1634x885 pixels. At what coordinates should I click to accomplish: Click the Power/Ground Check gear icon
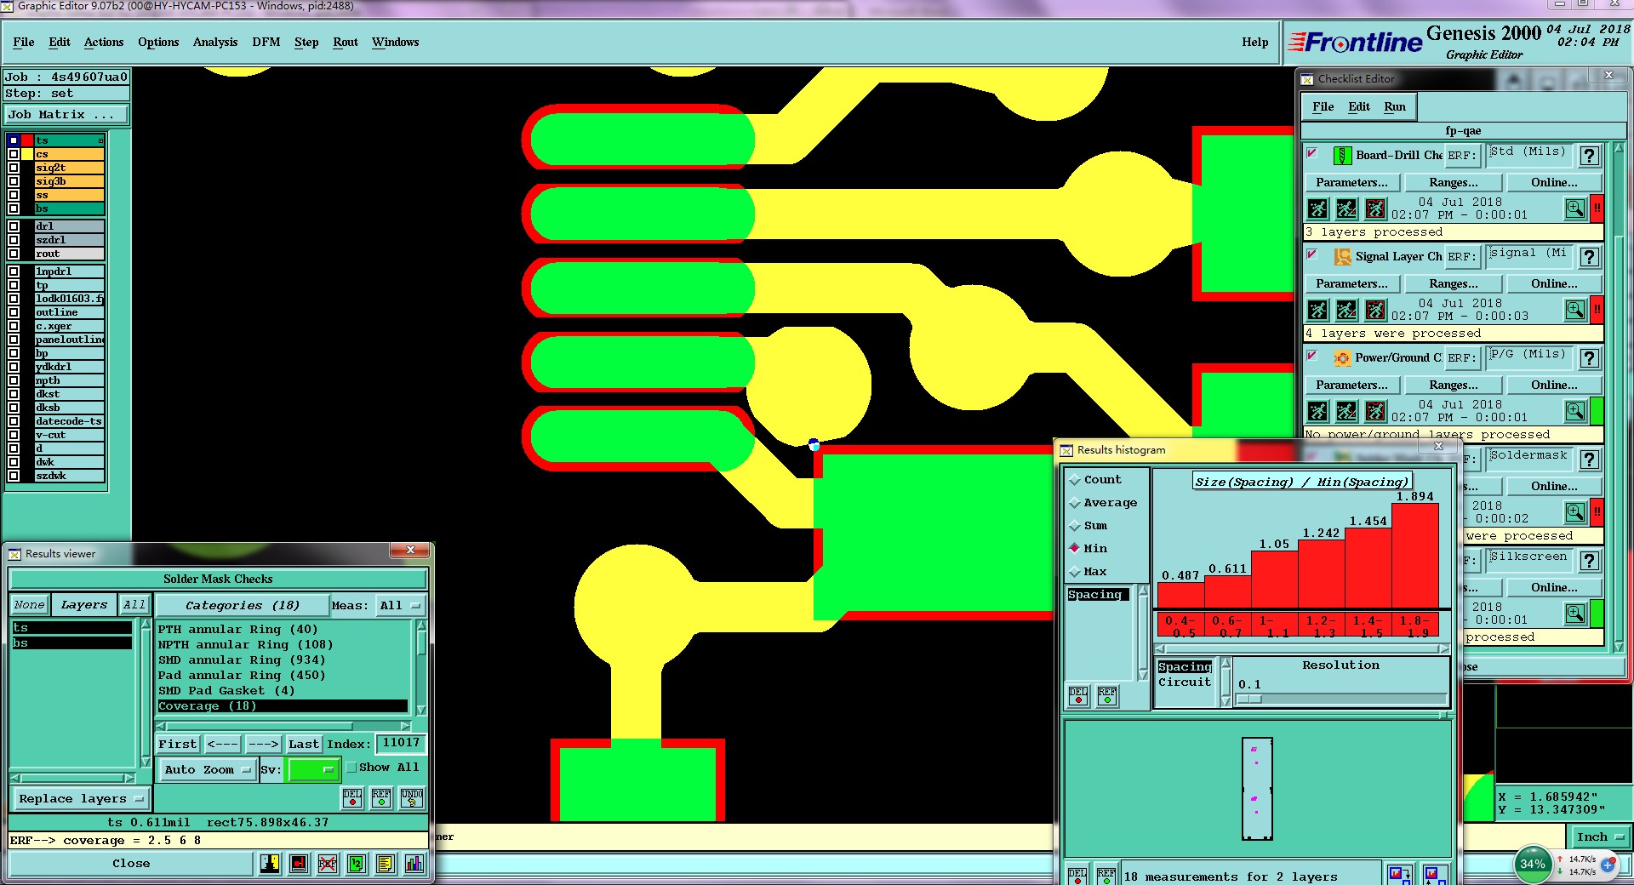1342,358
